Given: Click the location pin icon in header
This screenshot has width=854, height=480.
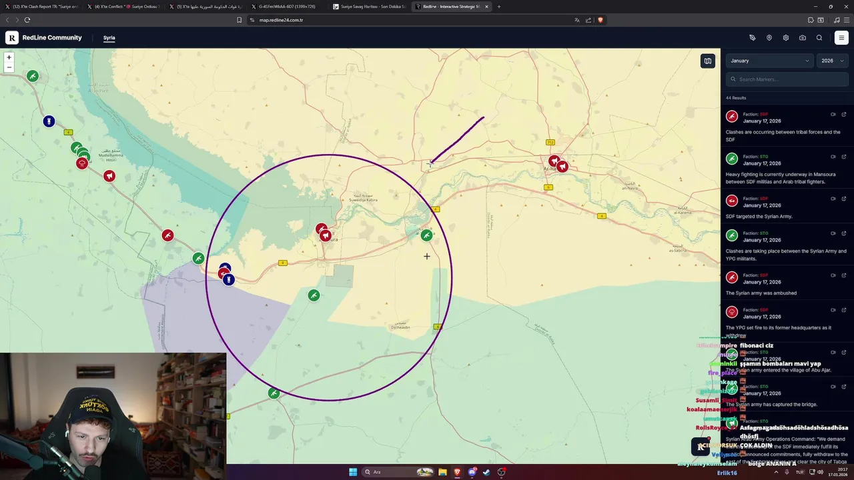Looking at the screenshot, I should click(x=769, y=38).
